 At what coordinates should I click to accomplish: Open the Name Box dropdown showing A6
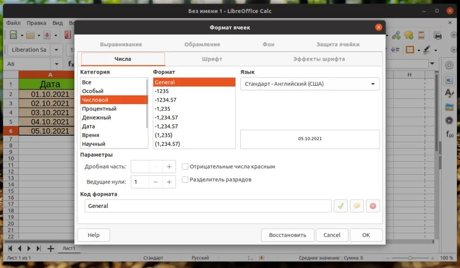pyautogui.click(x=56, y=64)
